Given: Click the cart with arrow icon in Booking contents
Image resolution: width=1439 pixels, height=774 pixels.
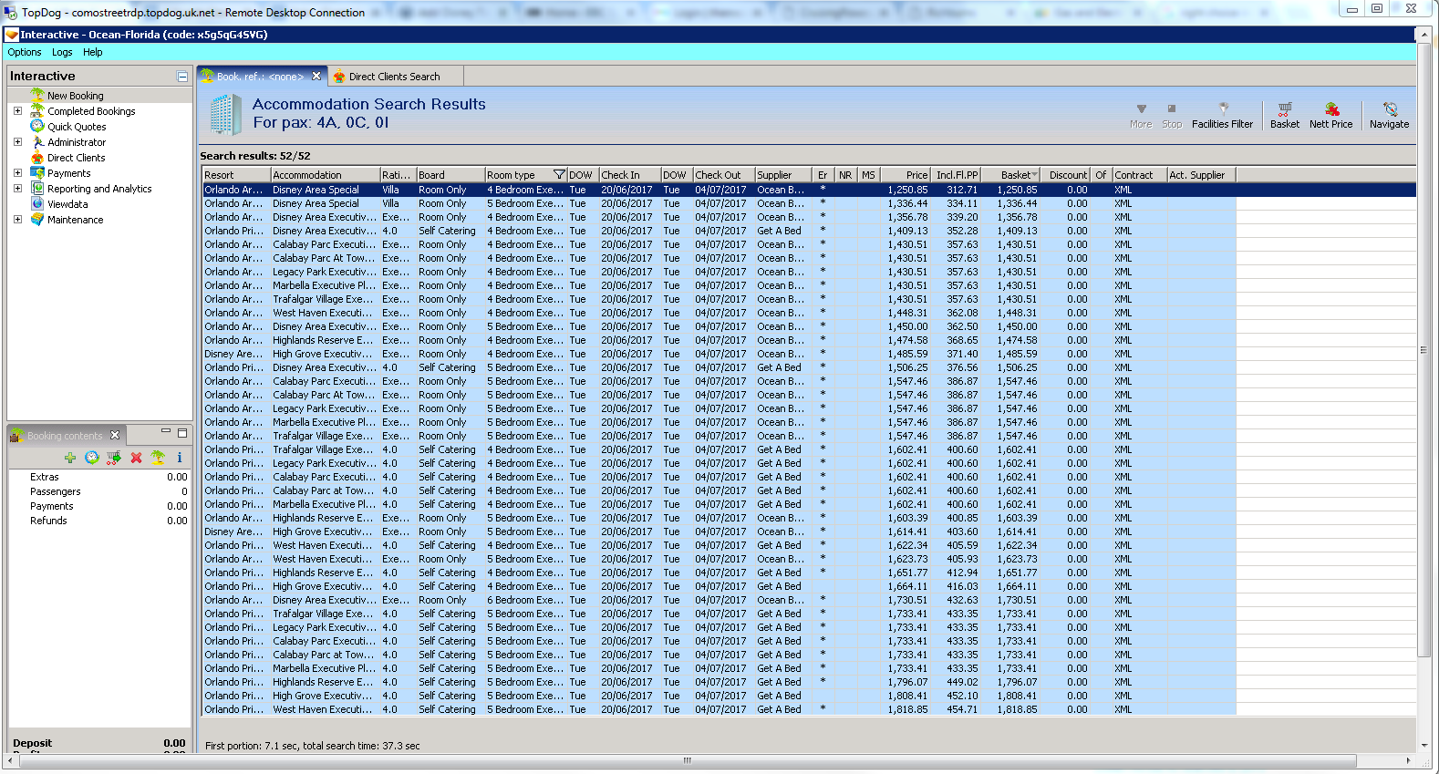Looking at the screenshot, I should (x=114, y=458).
